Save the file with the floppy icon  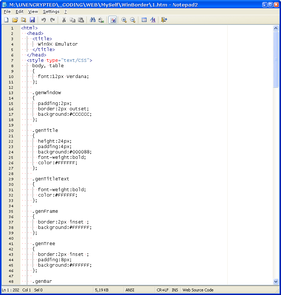[32, 20]
